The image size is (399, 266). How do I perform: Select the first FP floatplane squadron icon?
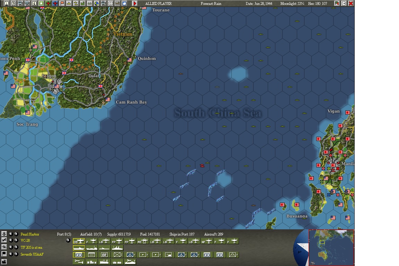(x=117, y=241)
